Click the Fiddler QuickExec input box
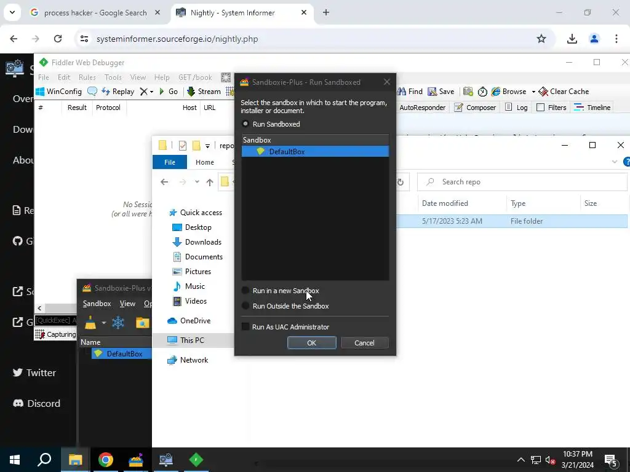This screenshot has width=630, height=472. click(x=55, y=320)
